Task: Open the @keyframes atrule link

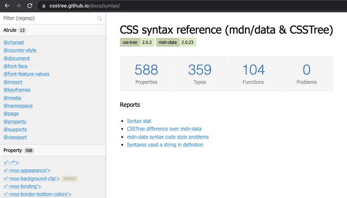Action: pos(17,90)
